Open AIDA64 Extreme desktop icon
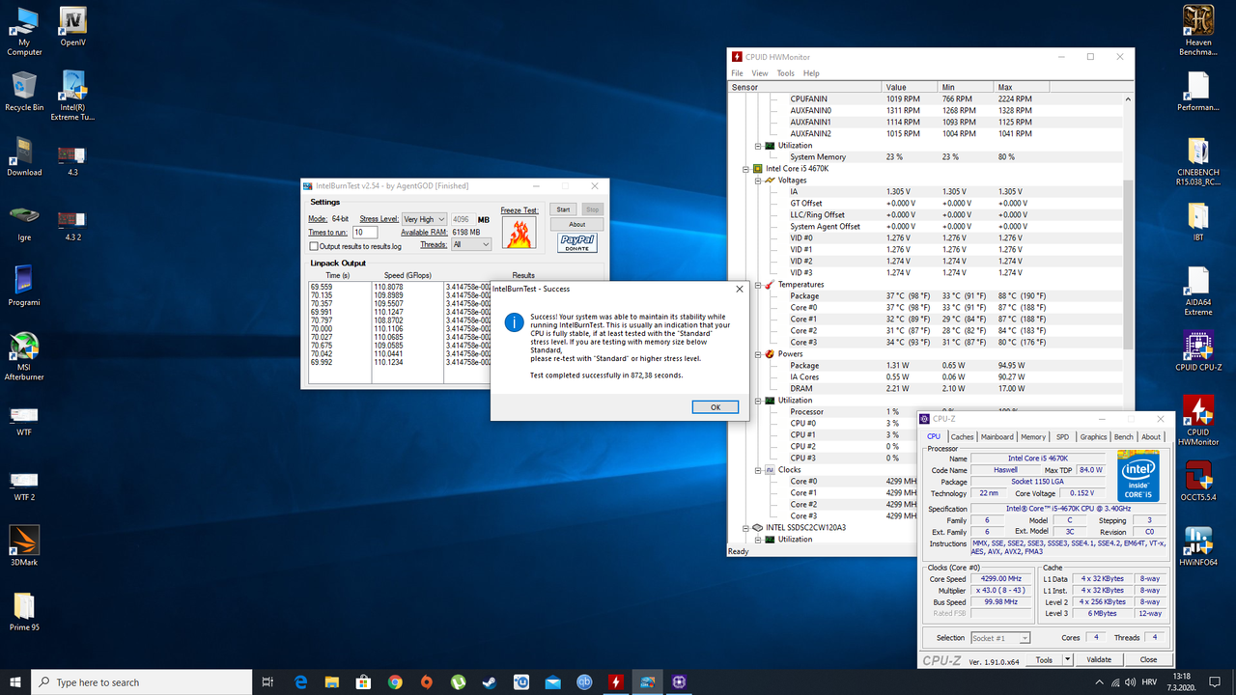 [1198, 292]
